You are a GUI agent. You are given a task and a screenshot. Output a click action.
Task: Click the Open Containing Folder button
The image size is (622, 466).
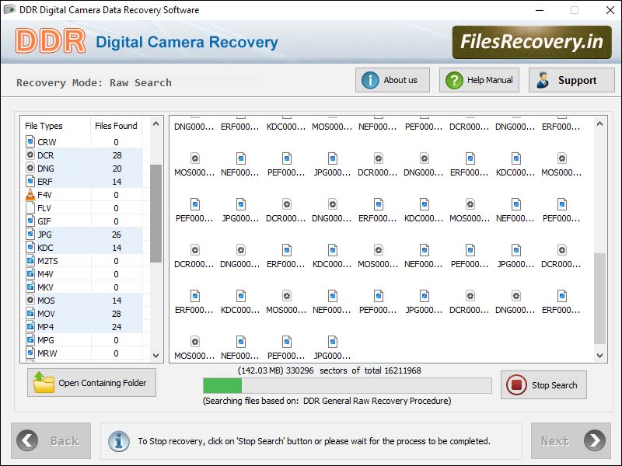click(91, 382)
